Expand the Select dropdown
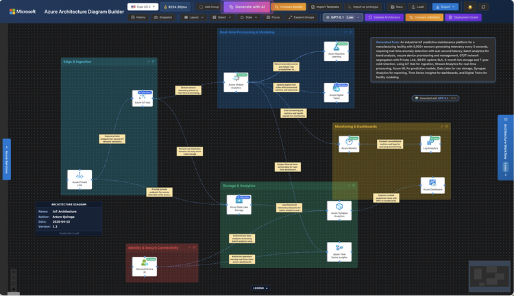The height and width of the screenshot is (296, 514). pyautogui.click(x=222, y=17)
